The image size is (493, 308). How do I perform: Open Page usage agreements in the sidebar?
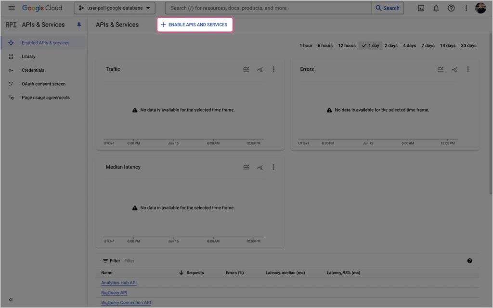tap(44, 97)
